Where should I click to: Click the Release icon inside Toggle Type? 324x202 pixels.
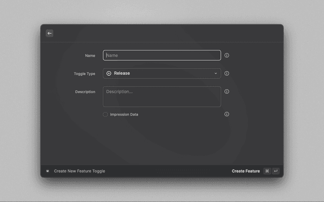tap(109, 73)
